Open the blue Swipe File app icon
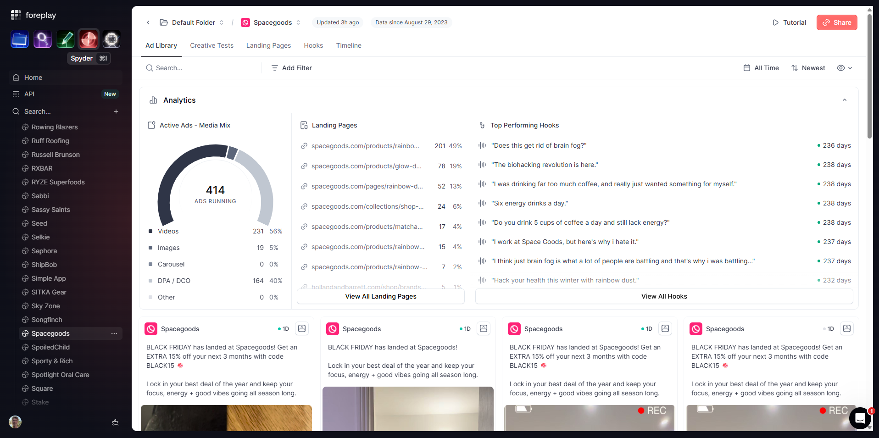This screenshot has height=438, width=879. 20,39
